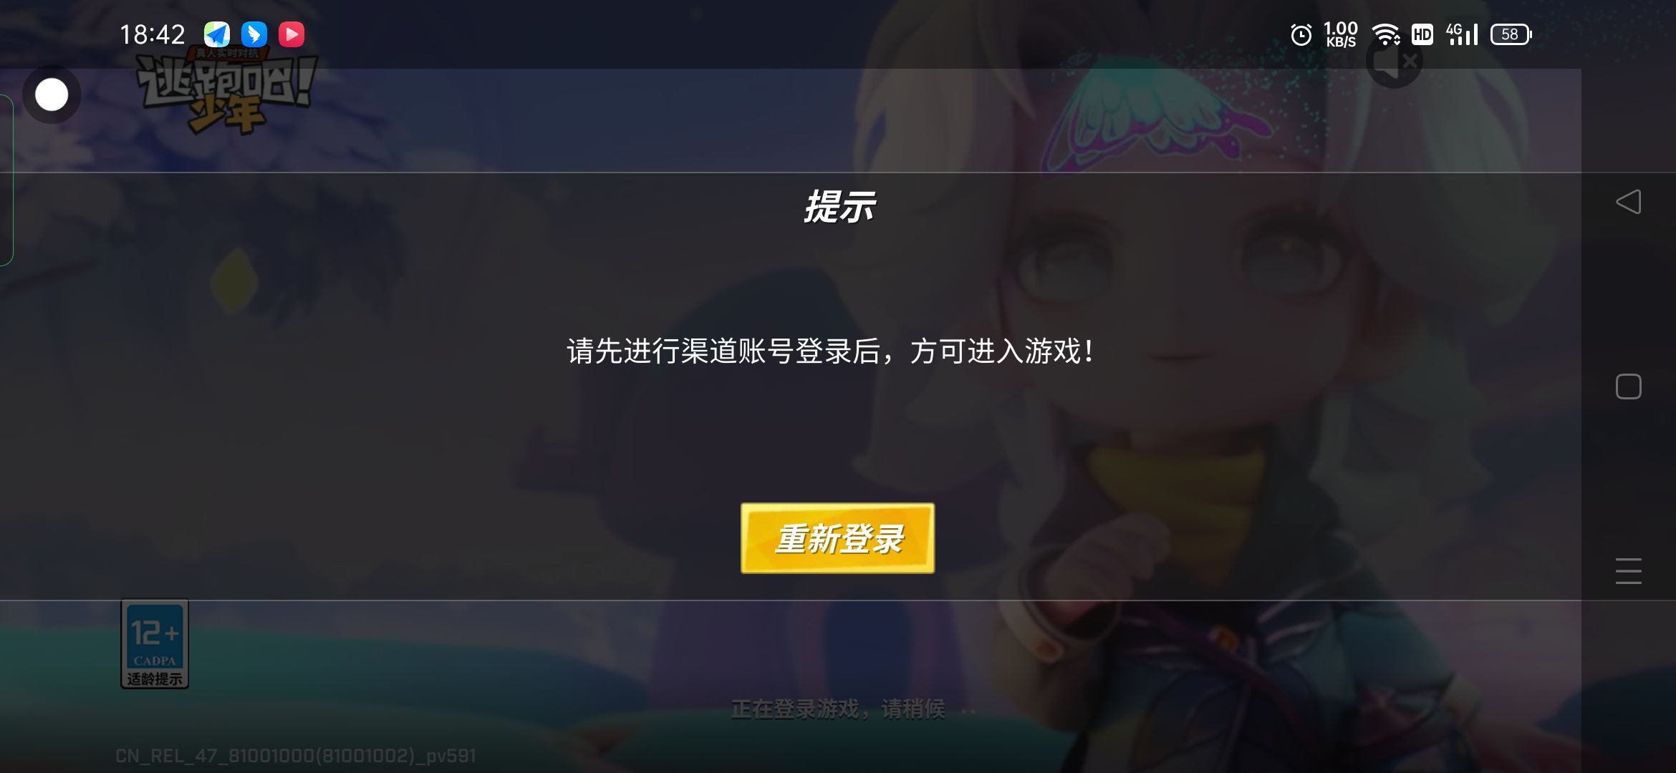Tap the 正在登录游戏 loading text

pos(838,709)
